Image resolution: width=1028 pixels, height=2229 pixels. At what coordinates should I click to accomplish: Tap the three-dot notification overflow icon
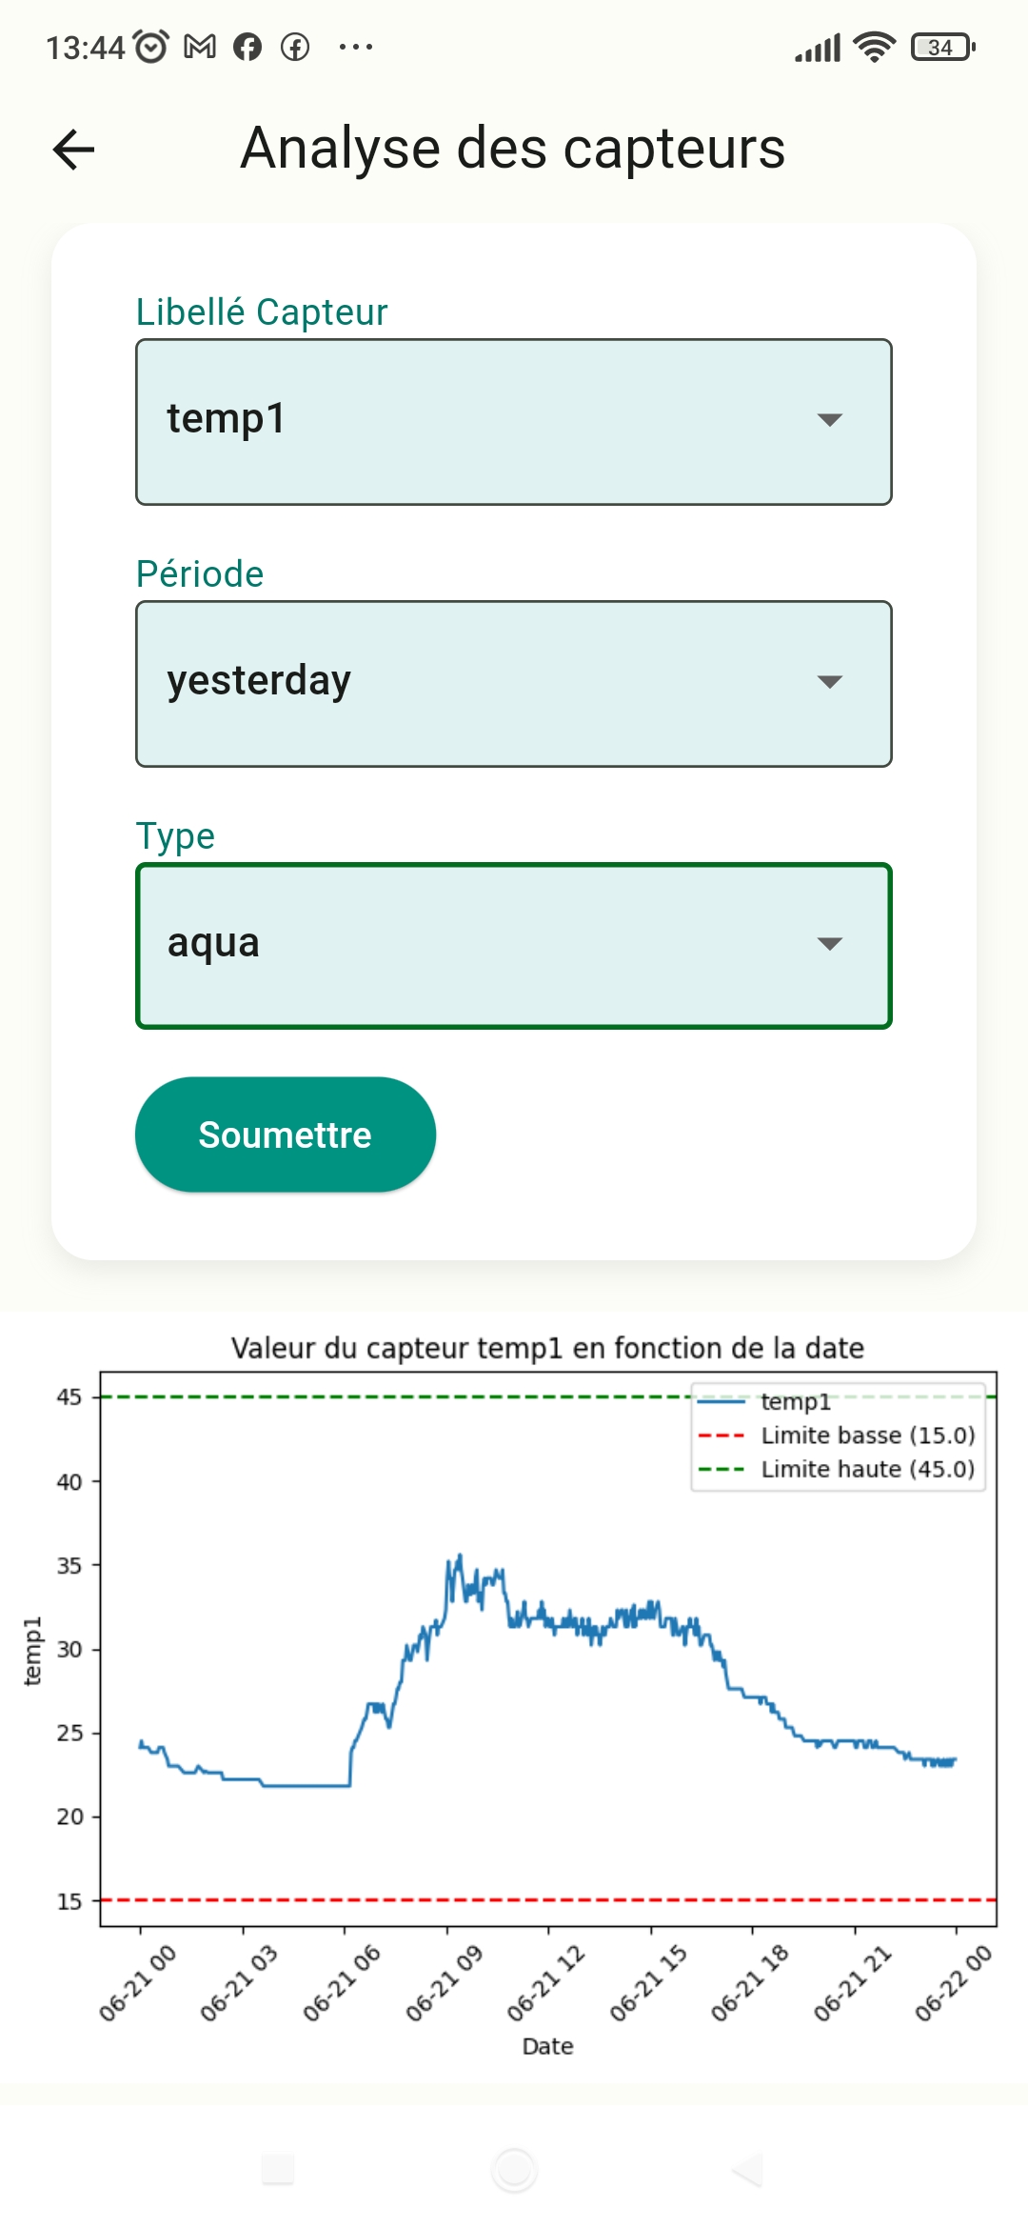(355, 47)
